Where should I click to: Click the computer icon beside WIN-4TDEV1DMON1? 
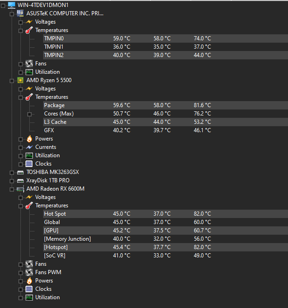[12, 5]
